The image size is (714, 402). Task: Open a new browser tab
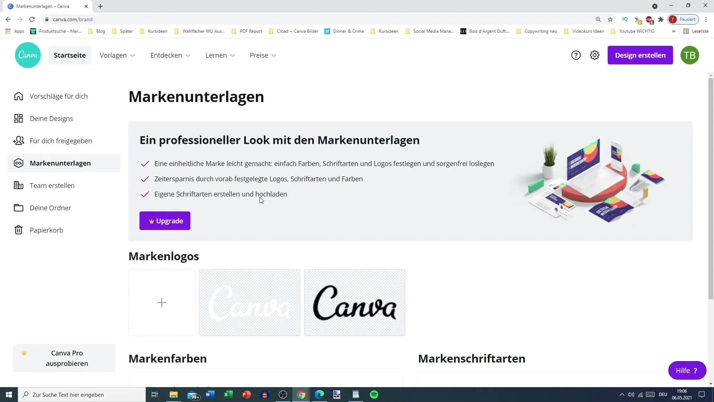(x=100, y=6)
